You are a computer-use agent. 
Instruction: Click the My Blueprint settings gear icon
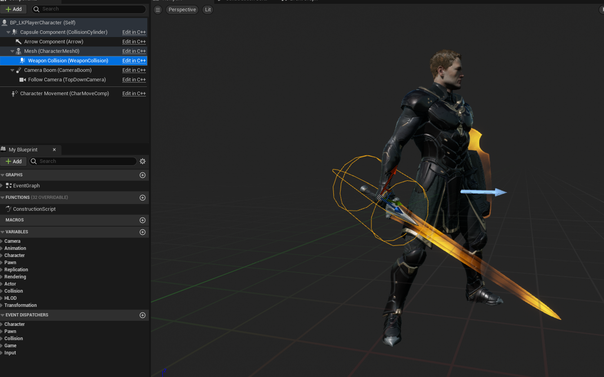pos(143,161)
